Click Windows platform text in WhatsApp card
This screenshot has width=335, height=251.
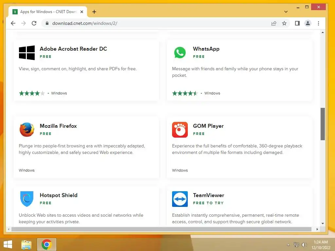click(212, 93)
